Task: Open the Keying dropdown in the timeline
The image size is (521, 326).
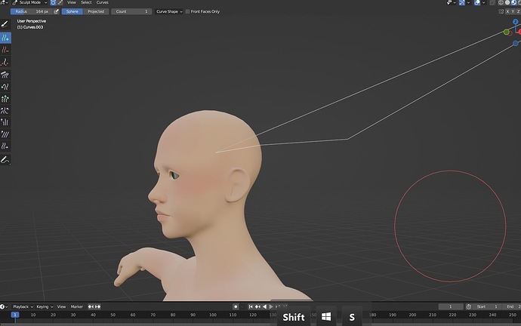Action: 45,306
